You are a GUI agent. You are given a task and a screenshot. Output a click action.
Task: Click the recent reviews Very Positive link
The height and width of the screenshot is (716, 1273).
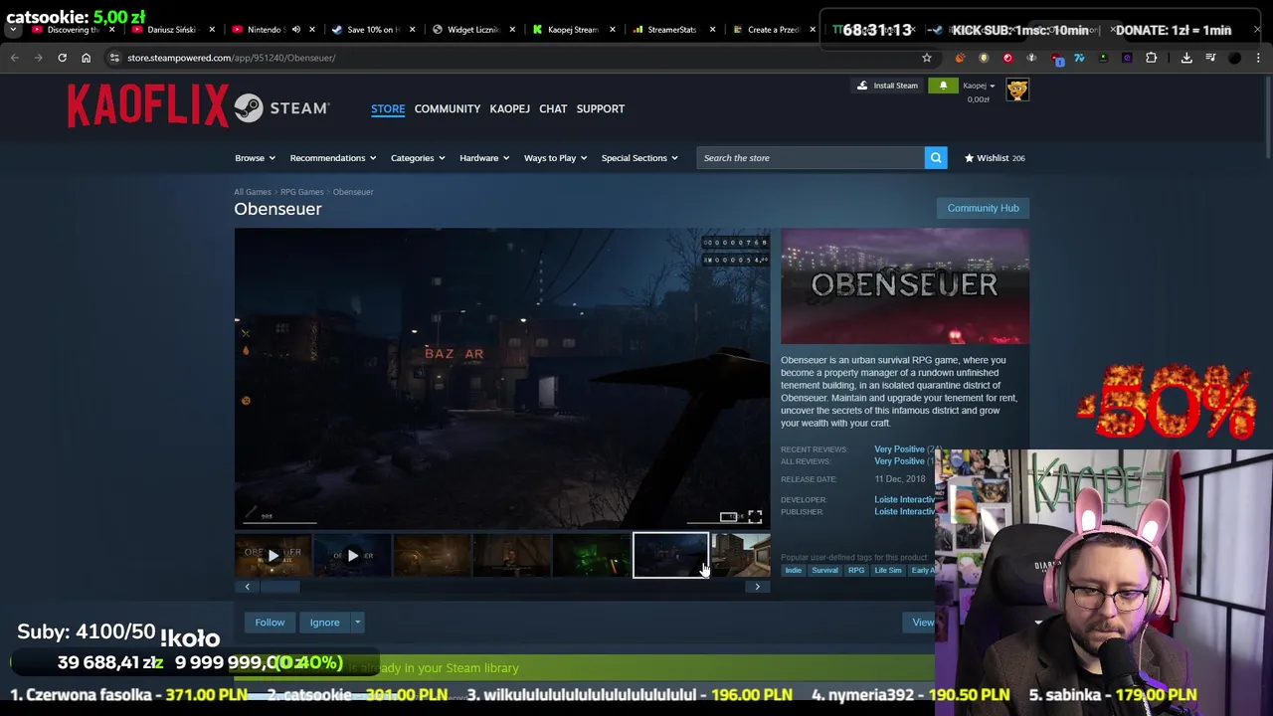(x=899, y=449)
